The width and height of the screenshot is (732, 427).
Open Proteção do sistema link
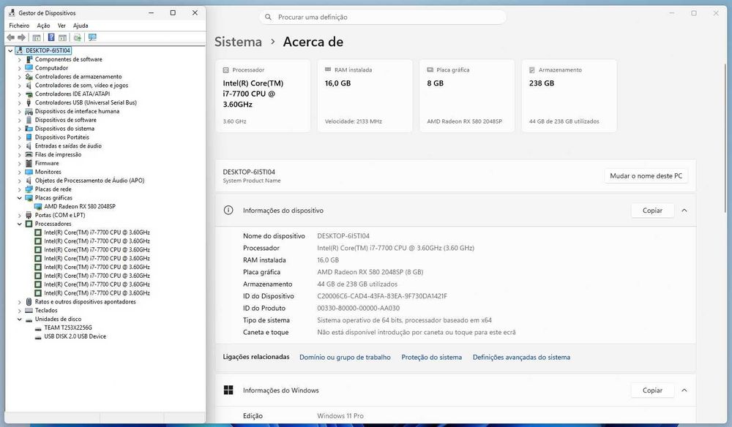(x=431, y=357)
